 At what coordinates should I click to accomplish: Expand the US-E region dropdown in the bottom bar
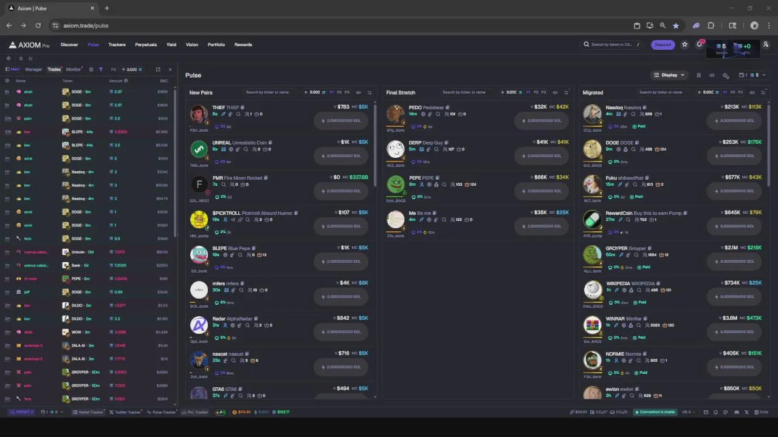click(x=689, y=412)
